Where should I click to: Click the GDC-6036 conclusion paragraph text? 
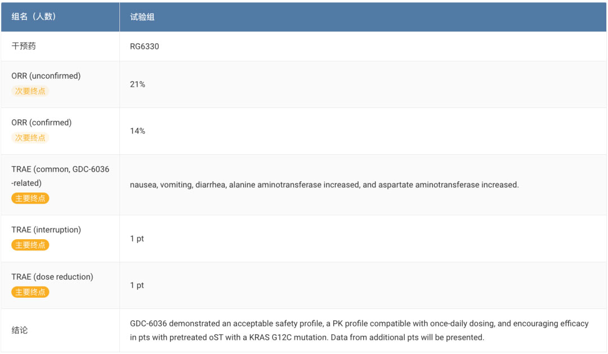point(359,330)
